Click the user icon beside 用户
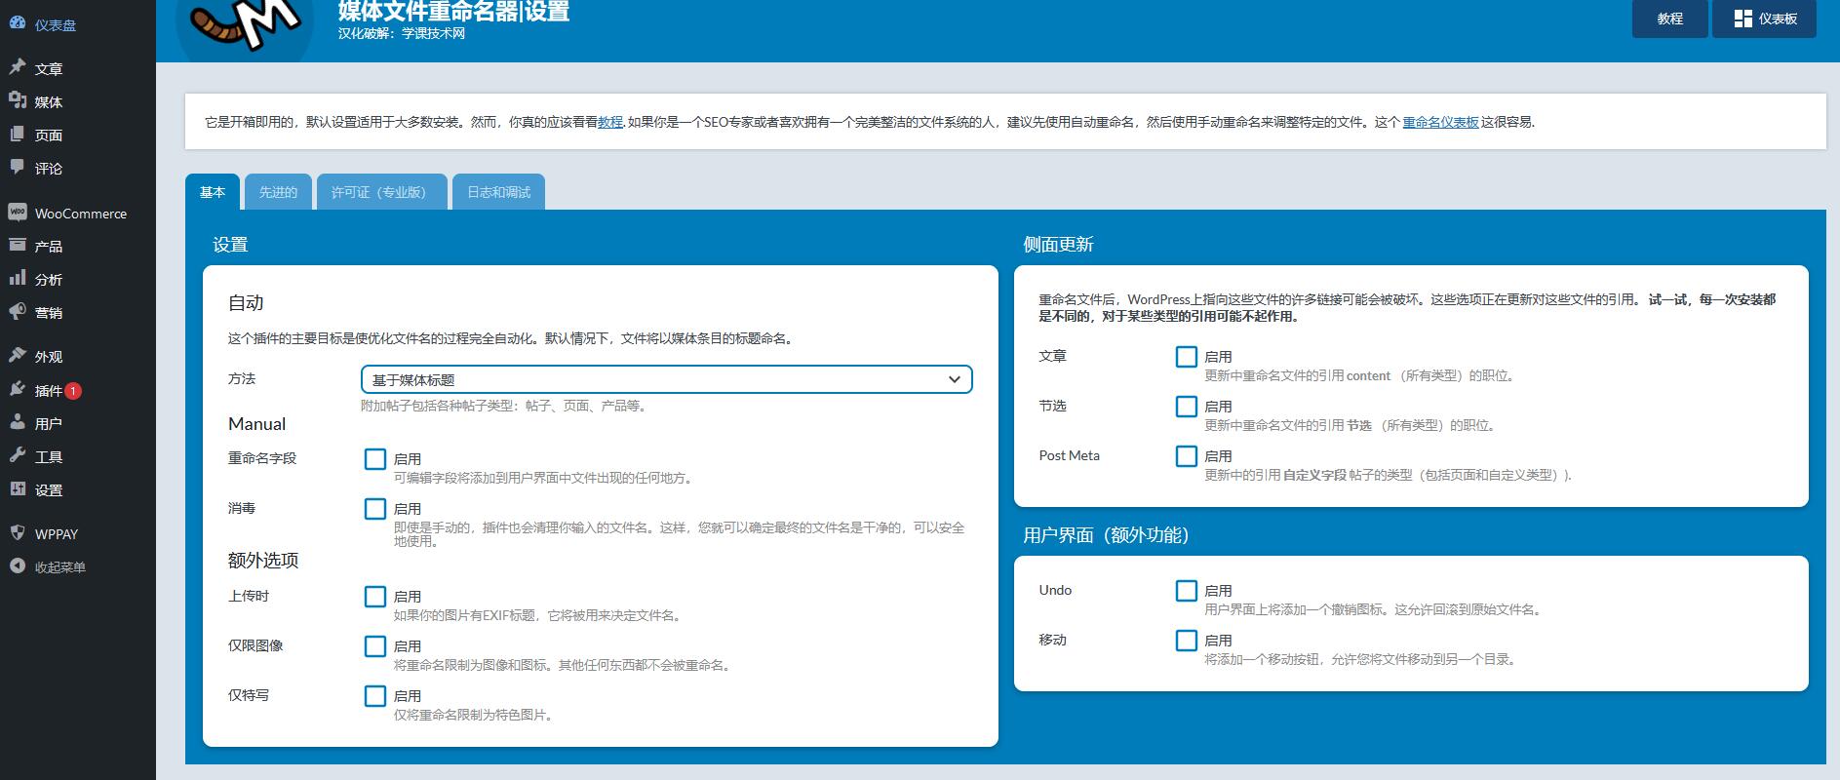Image resolution: width=1840 pixels, height=780 pixels. [x=18, y=422]
